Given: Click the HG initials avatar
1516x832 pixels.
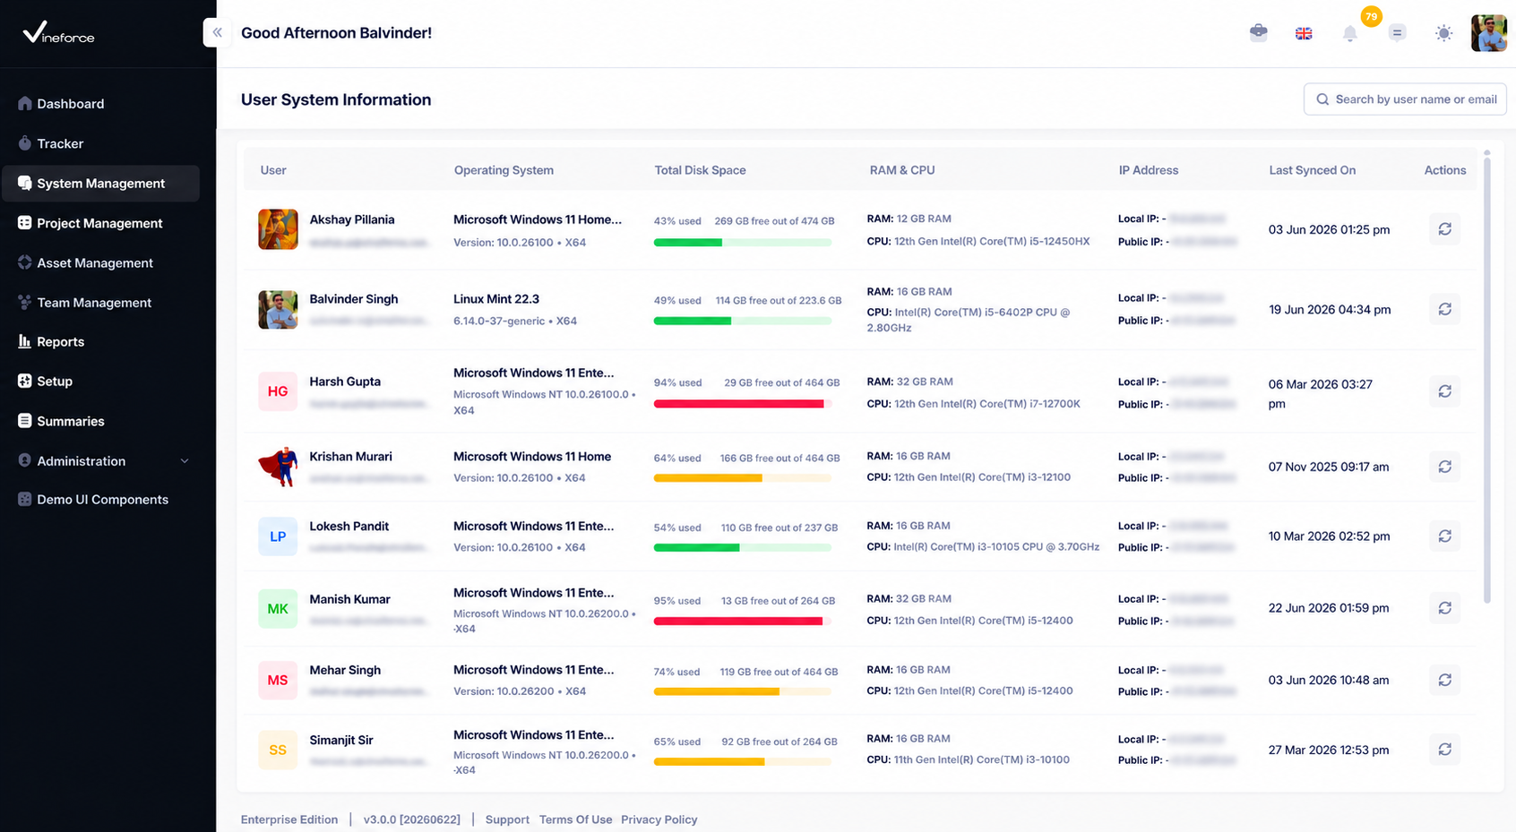Looking at the screenshot, I should [x=278, y=391].
